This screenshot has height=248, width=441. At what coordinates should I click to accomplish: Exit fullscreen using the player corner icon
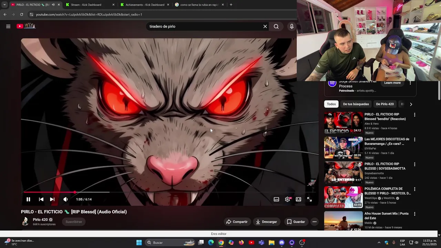pyautogui.click(x=309, y=199)
